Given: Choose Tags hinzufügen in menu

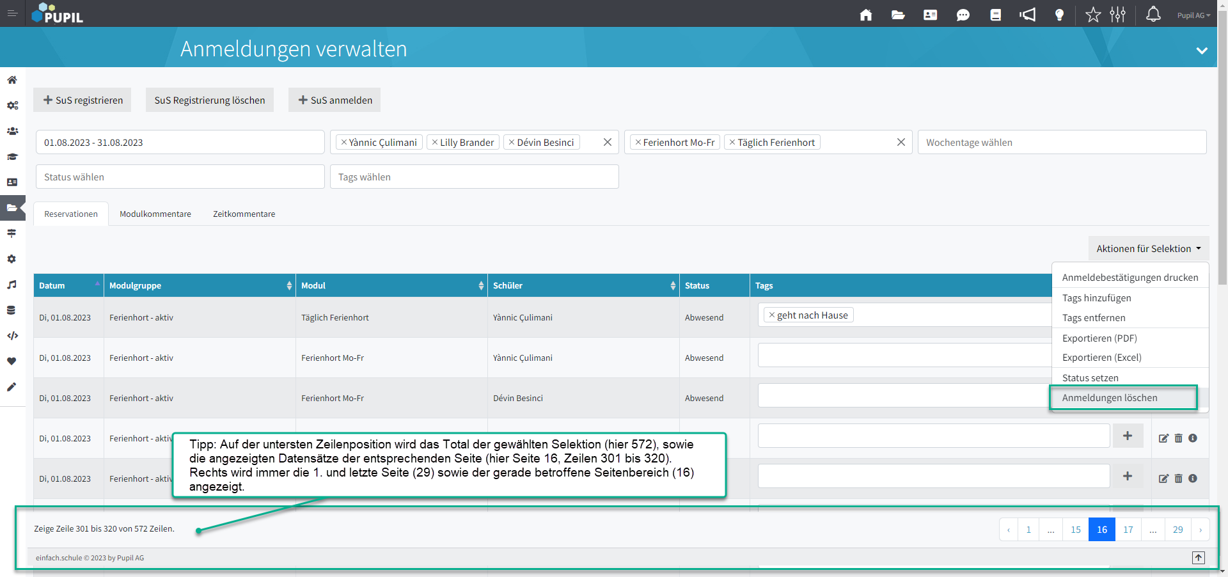Looking at the screenshot, I should tap(1130, 297).
